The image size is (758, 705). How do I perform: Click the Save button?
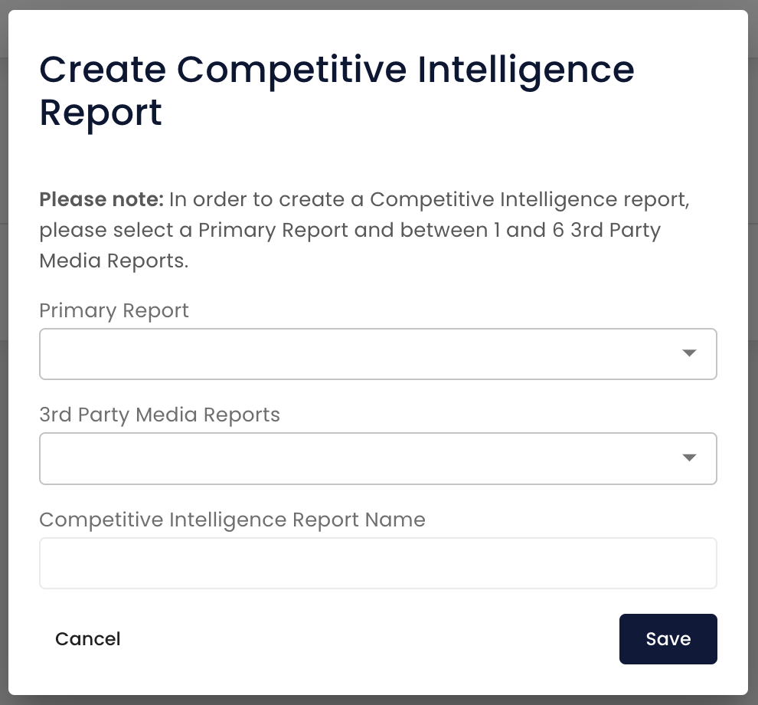click(668, 638)
